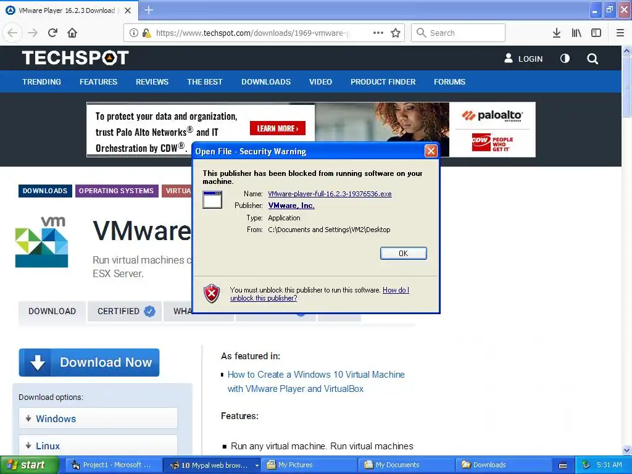The height and width of the screenshot is (474, 632).
Task: Click the browser Search field
Action: [458, 33]
